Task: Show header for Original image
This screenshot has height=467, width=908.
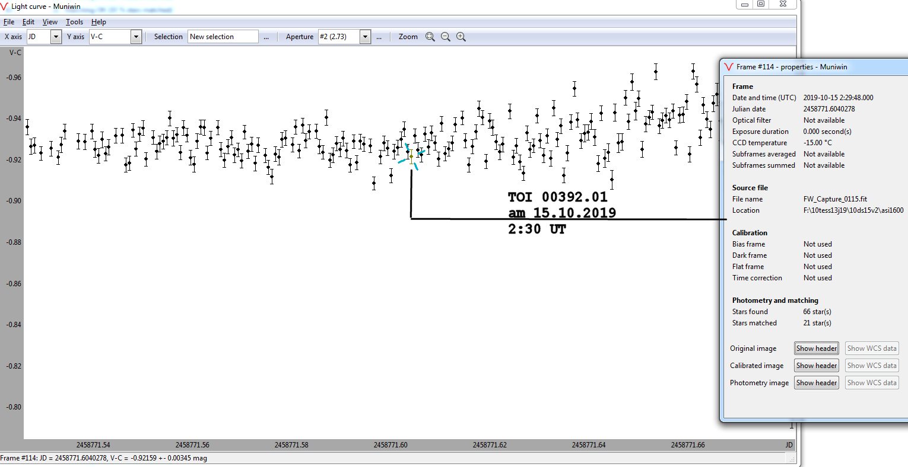Action: (x=816, y=348)
